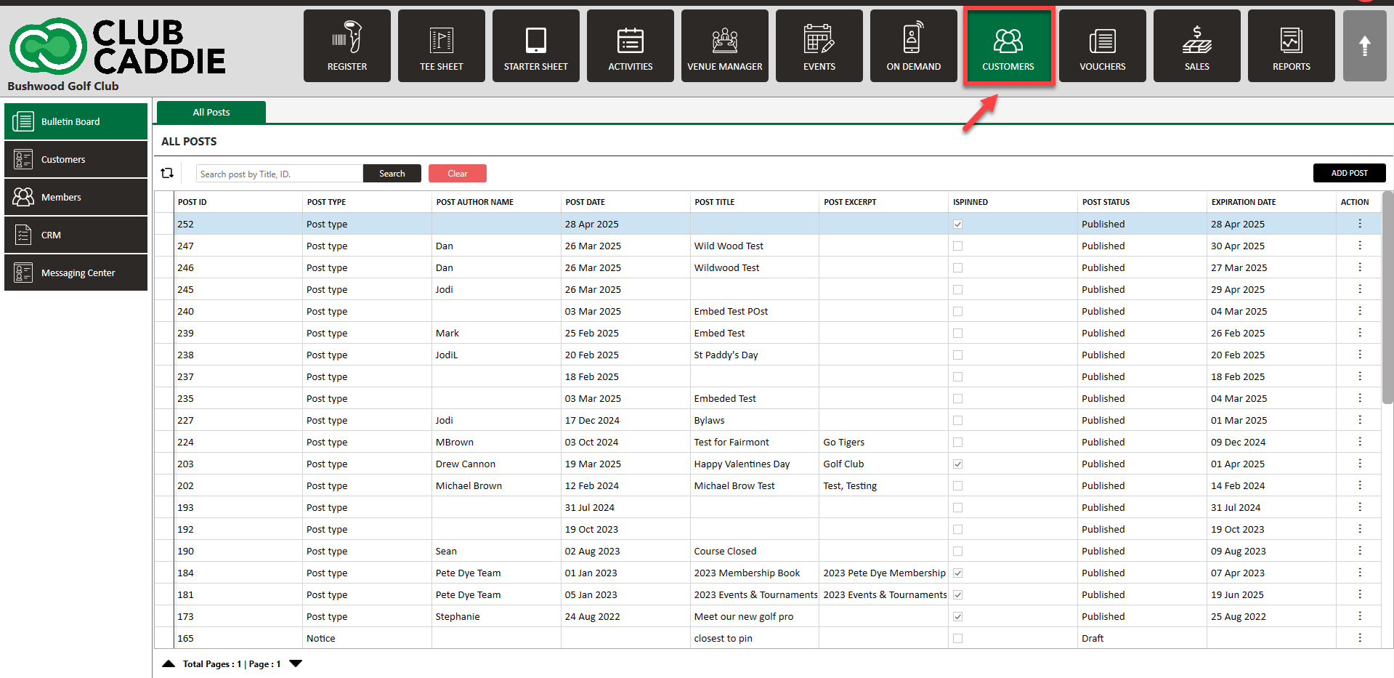The image size is (1394, 678).
Task: Click the refresh posts icon
Action: [x=167, y=173]
